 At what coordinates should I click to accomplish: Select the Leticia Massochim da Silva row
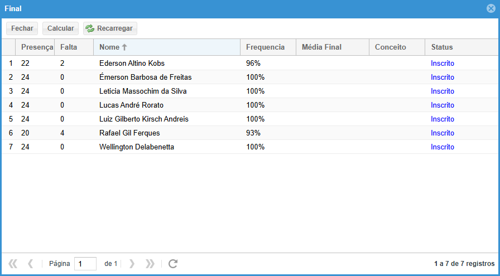[x=143, y=91]
